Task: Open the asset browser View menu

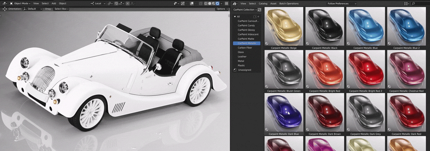Action: [x=243, y=3]
